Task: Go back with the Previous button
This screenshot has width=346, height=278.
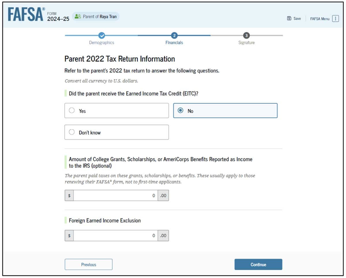Action: point(89,264)
